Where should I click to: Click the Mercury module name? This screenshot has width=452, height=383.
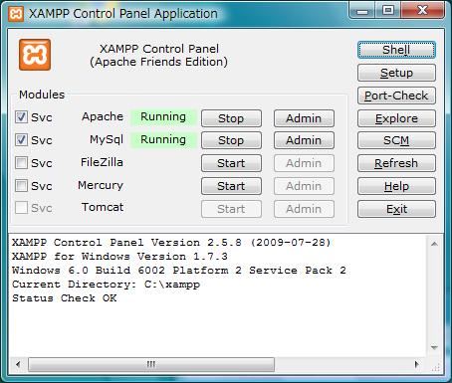pyautogui.click(x=101, y=185)
